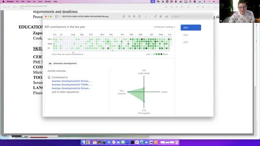The height and width of the screenshot is (146, 260).
Task: Show info inspector in background PDF window
Action: (x=166, y=7)
